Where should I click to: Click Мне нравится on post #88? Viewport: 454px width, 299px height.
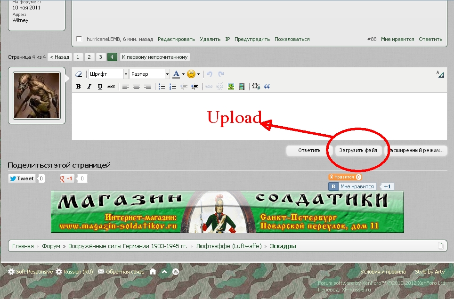[397, 39]
